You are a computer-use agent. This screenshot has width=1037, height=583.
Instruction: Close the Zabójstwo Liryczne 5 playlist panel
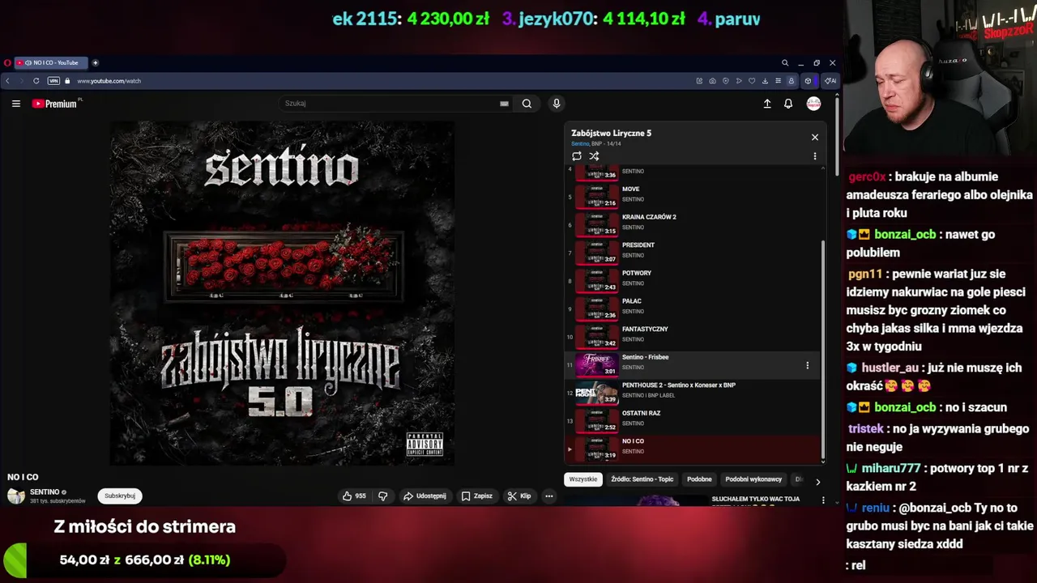[815, 137]
